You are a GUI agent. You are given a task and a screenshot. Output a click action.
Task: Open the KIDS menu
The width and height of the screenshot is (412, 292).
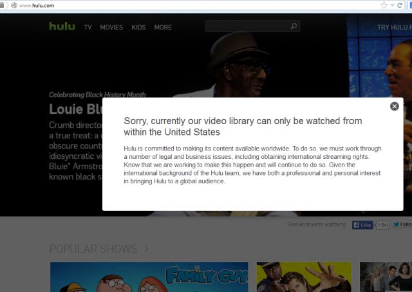pos(138,27)
